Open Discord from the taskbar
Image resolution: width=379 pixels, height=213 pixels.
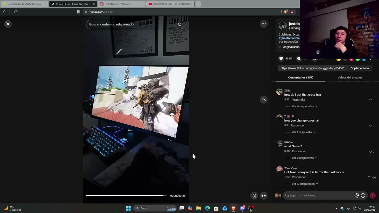242,208
